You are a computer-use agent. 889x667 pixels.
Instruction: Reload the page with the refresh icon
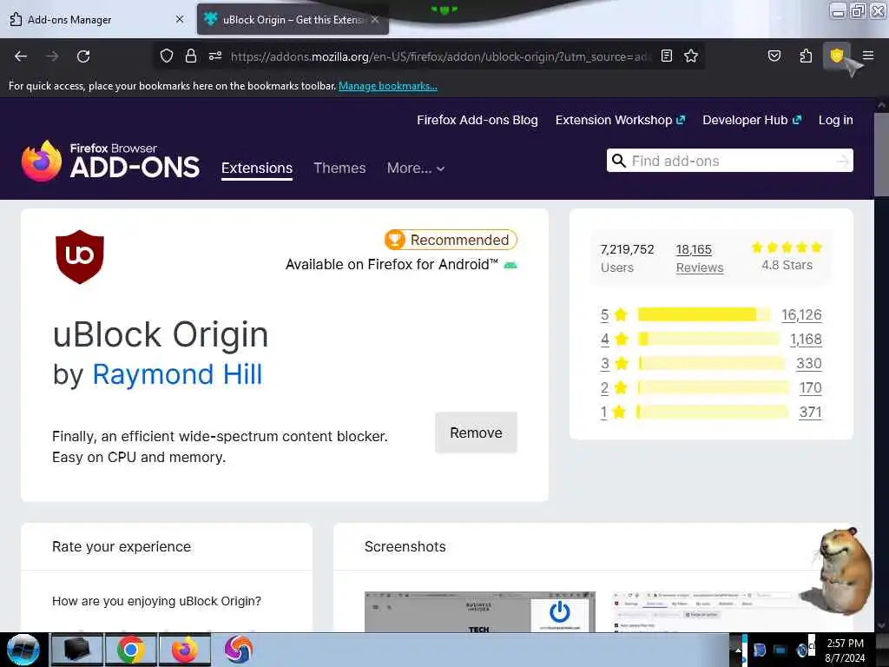(x=83, y=56)
